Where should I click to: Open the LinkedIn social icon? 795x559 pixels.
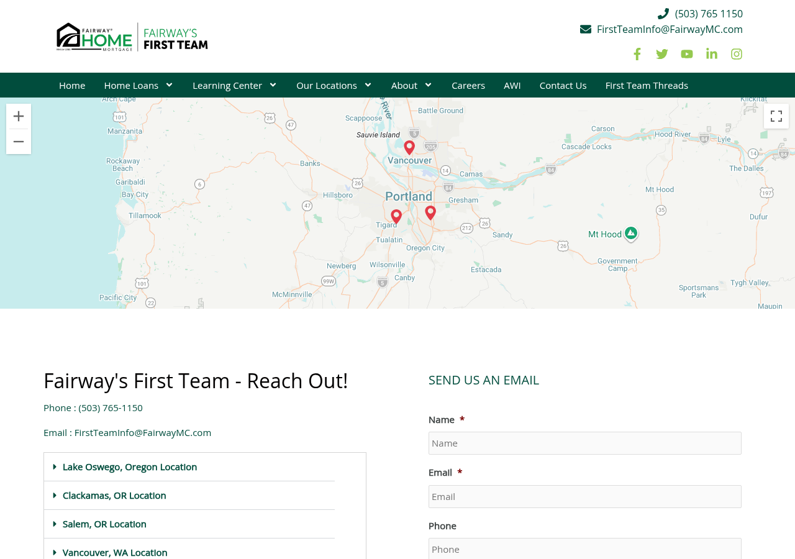pos(712,54)
